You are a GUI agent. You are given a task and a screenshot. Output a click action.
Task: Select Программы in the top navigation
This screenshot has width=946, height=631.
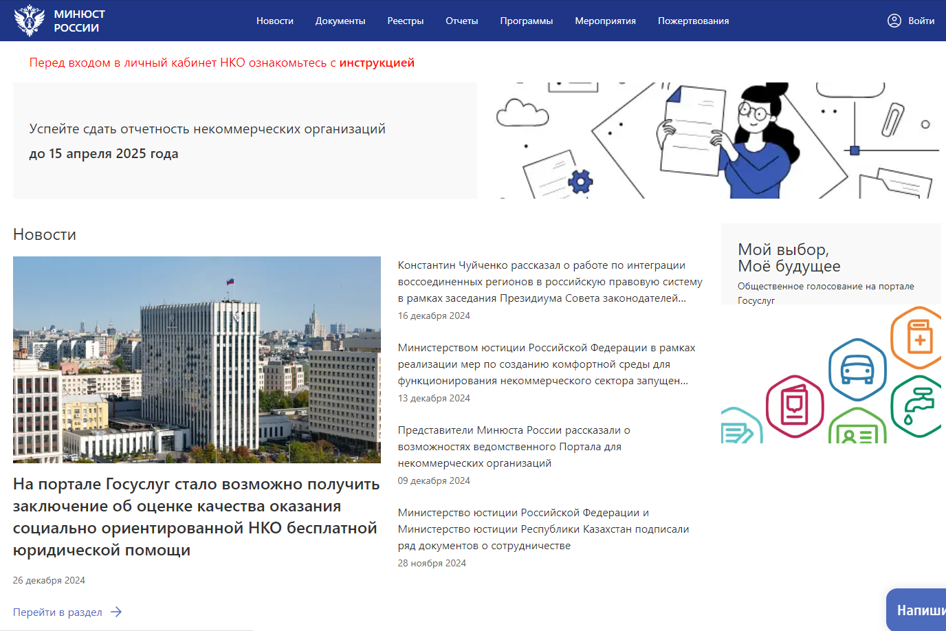[x=526, y=21]
